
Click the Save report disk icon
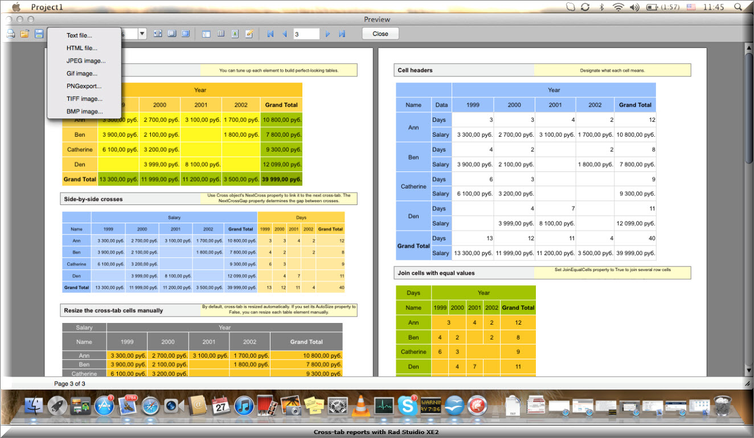(x=39, y=33)
